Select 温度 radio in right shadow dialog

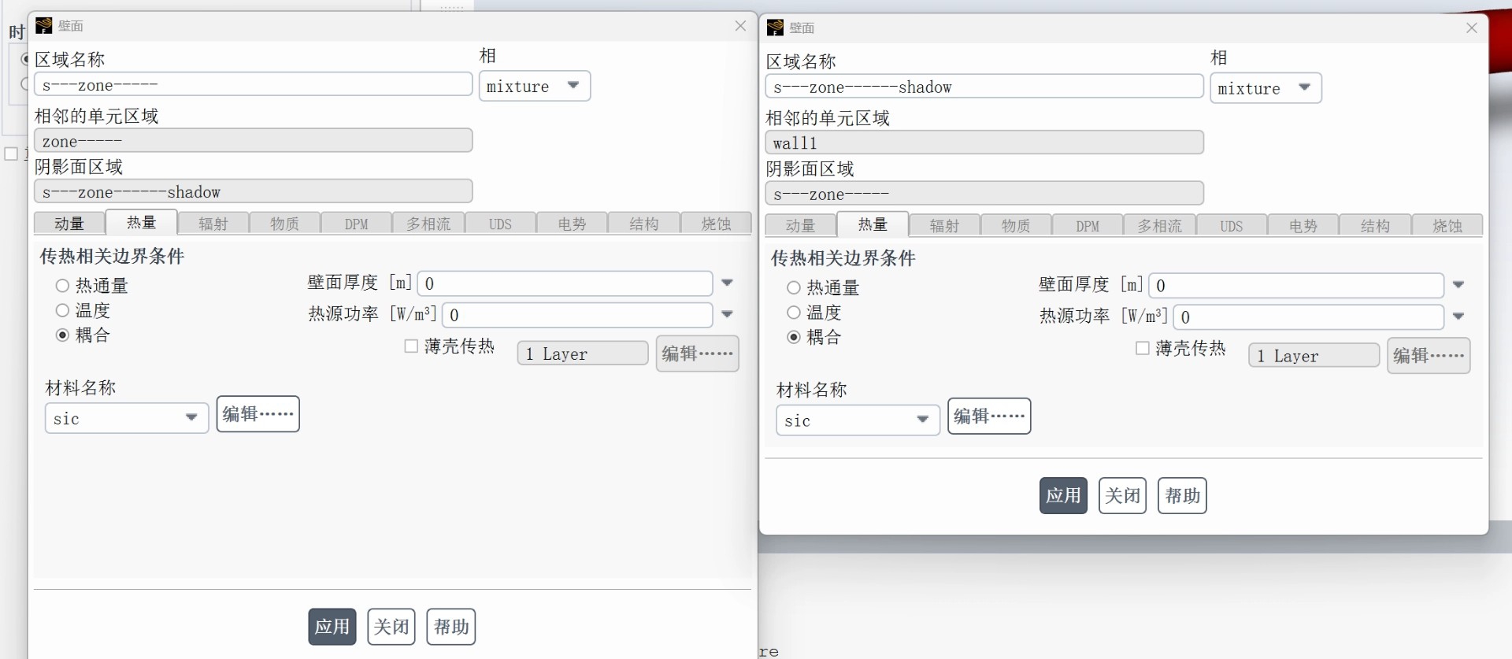coord(794,313)
